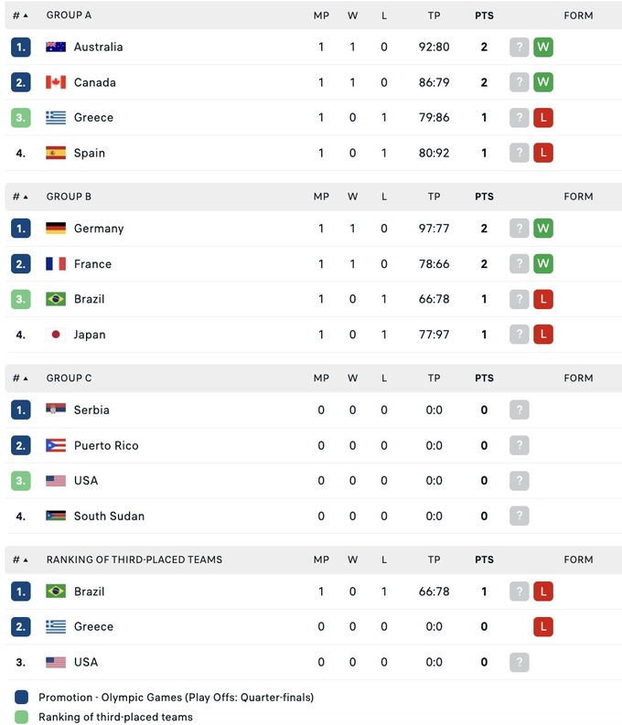
Task: Click the South Sudan flag icon
Action: (x=56, y=516)
